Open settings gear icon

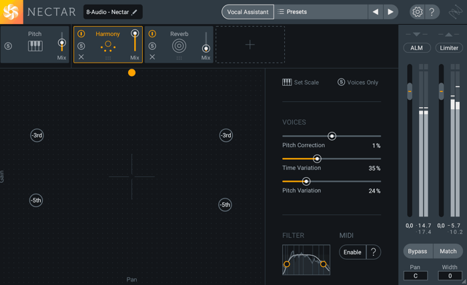coord(417,12)
